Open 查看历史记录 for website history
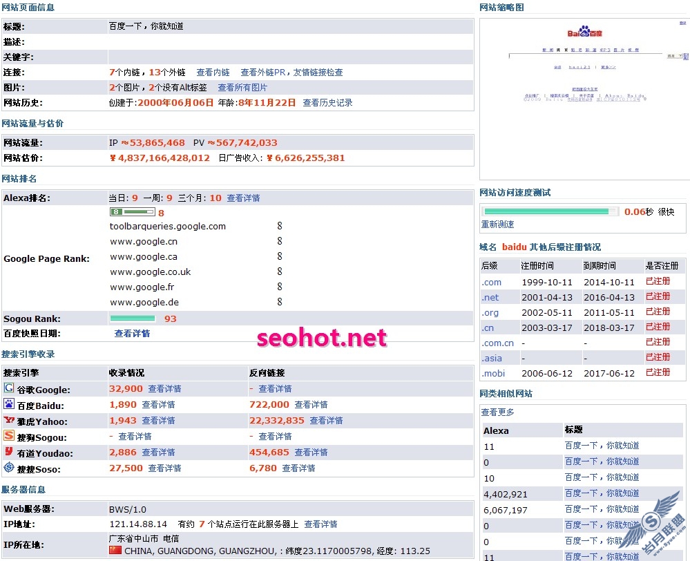This screenshot has width=690, height=561. point(327,103)
